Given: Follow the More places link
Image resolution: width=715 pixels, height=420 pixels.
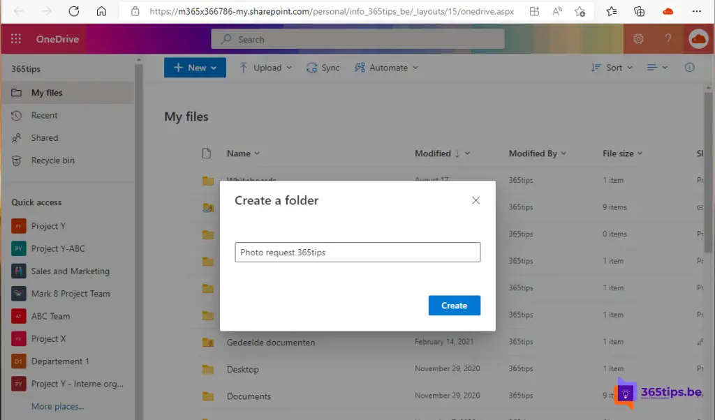Looking at the screenshot, I should [57, 406].
